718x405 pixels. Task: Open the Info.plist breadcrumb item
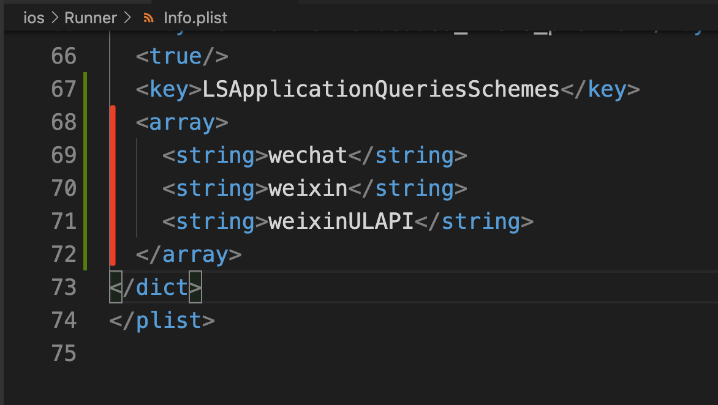(x=195, y=18)
